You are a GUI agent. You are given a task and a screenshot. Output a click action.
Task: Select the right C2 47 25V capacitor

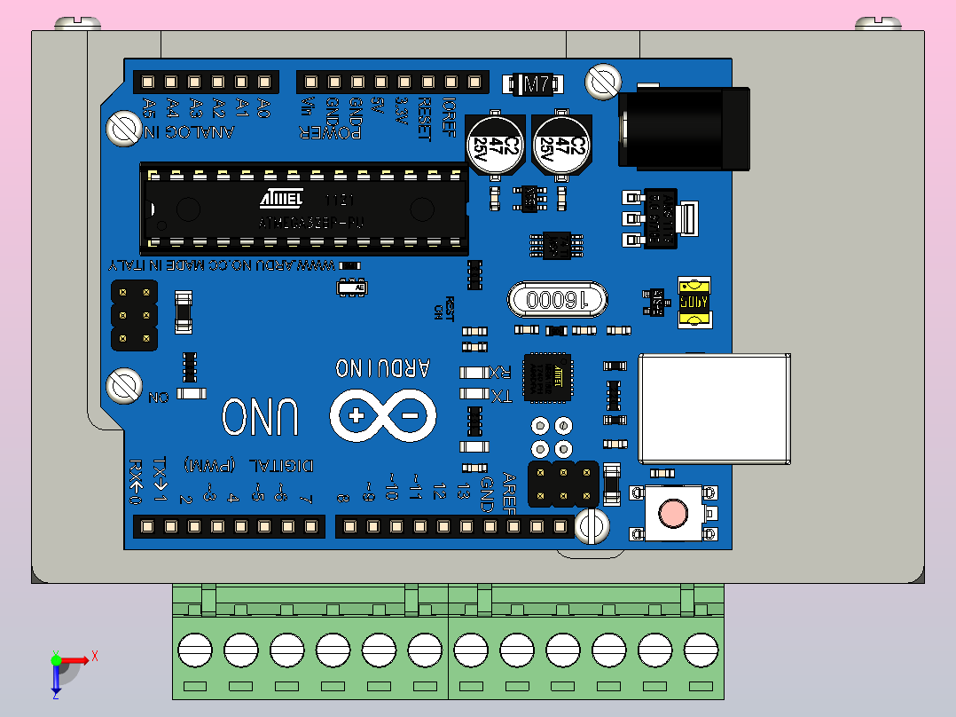(x=561, y=146)
